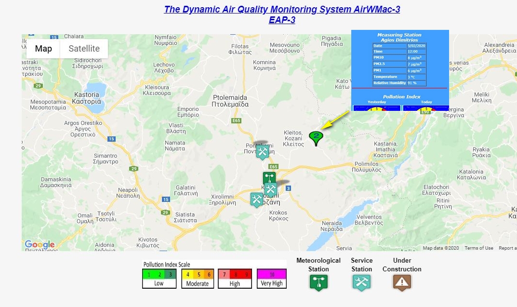517x307 pixels.
Task: Click the Kastoria city label on map
Action: pos(86,98)
